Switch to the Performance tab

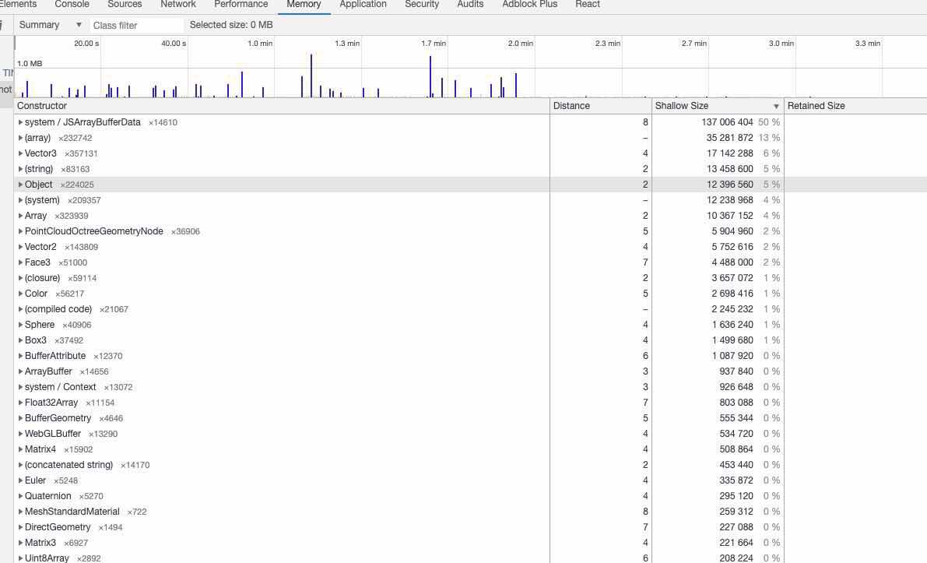[241, 4]
